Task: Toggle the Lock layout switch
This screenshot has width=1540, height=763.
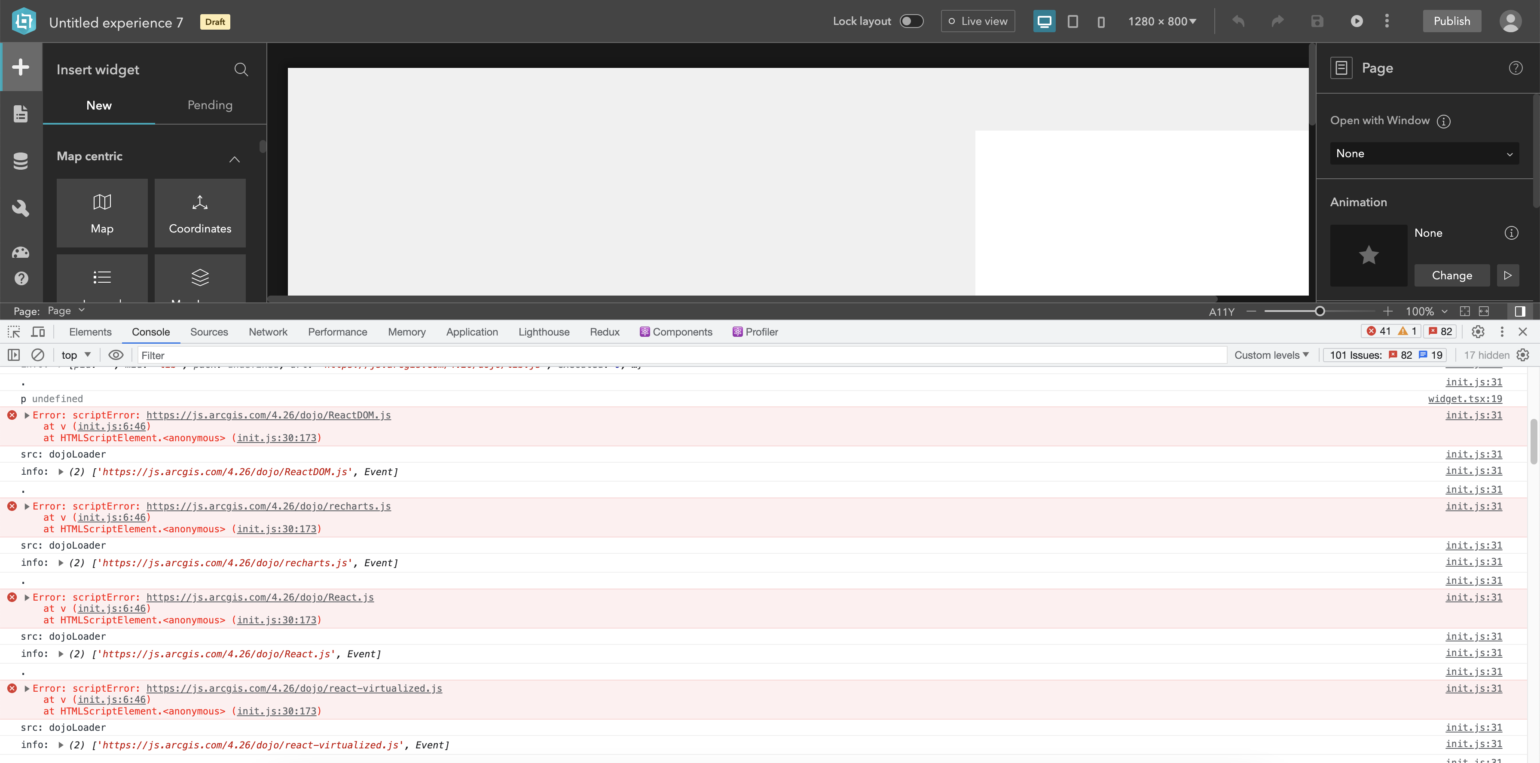Action: 911,21
